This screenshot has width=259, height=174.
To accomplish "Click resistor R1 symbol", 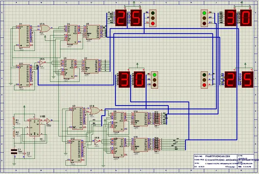I will (x=14, y=122).
